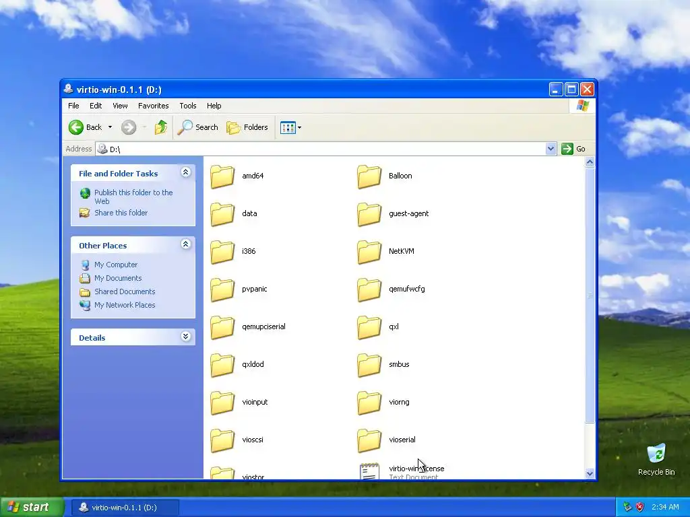Open the Tools menu
The height and width of the screenshot is (517, 690).
tap(188, 106)
